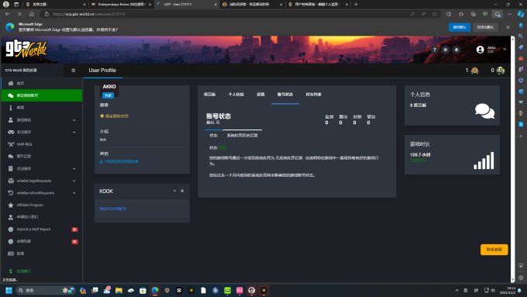This screenshot has height=297, width=527.
Task: Open the Edge Copilot icon at the top right
Action: click(521, 14)
